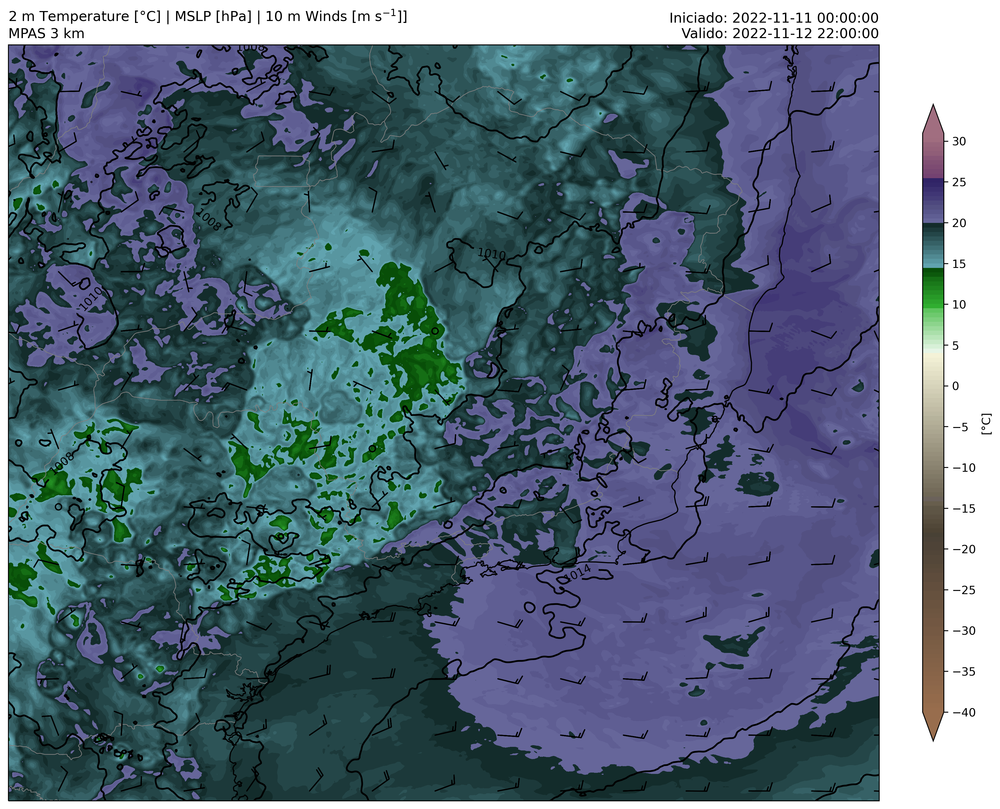Viewport: 1000px width, 809px height.
Task: Click the colorbar tick label −25
Action: [x=963, y=590]
